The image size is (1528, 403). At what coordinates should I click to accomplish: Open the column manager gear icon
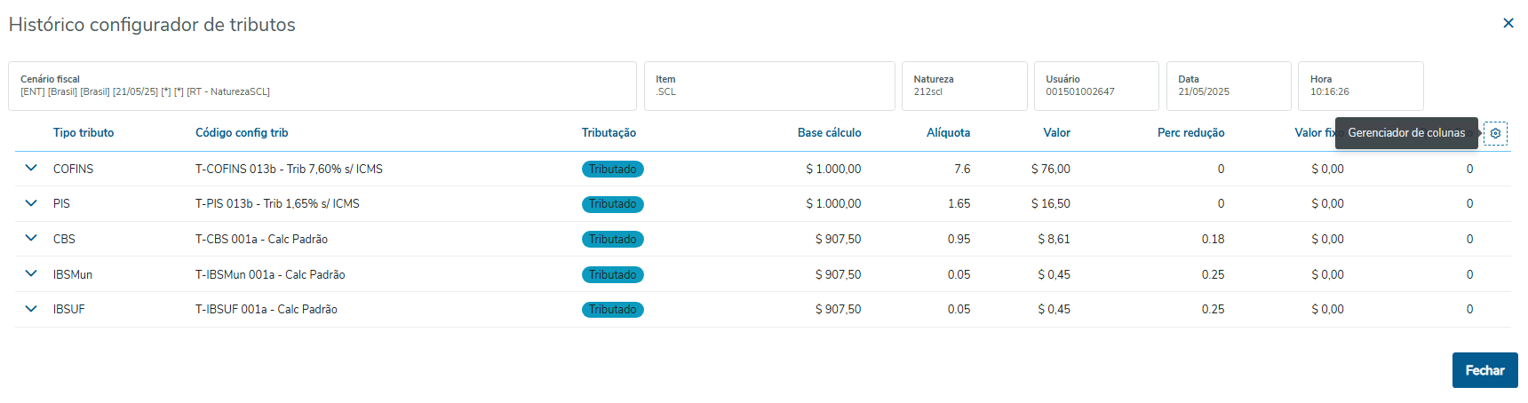[1495, 133]
